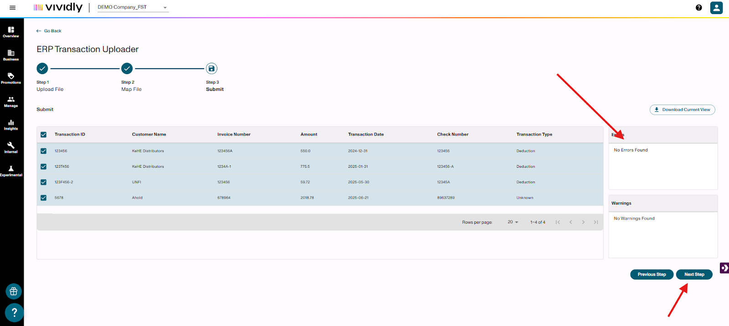Screen dimensions: 729x326
Task: Open the hamburger navigation menu
Action: tap(12, 8)
